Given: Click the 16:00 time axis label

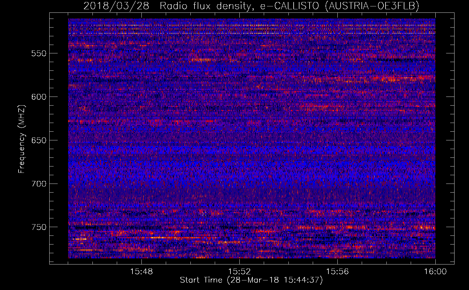Looking at the screenshot, I should coord(435,272).
